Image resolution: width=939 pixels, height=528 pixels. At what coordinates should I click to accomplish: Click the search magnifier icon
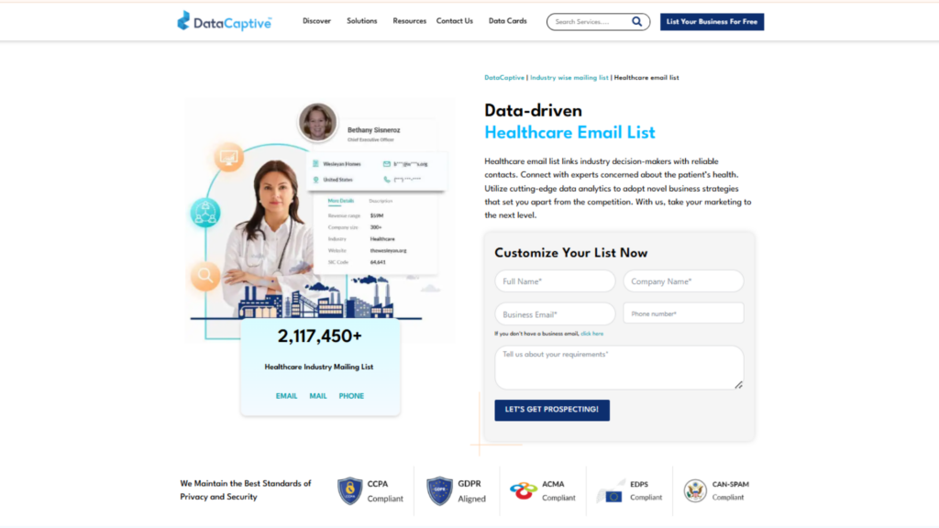(x=637, y=21)
